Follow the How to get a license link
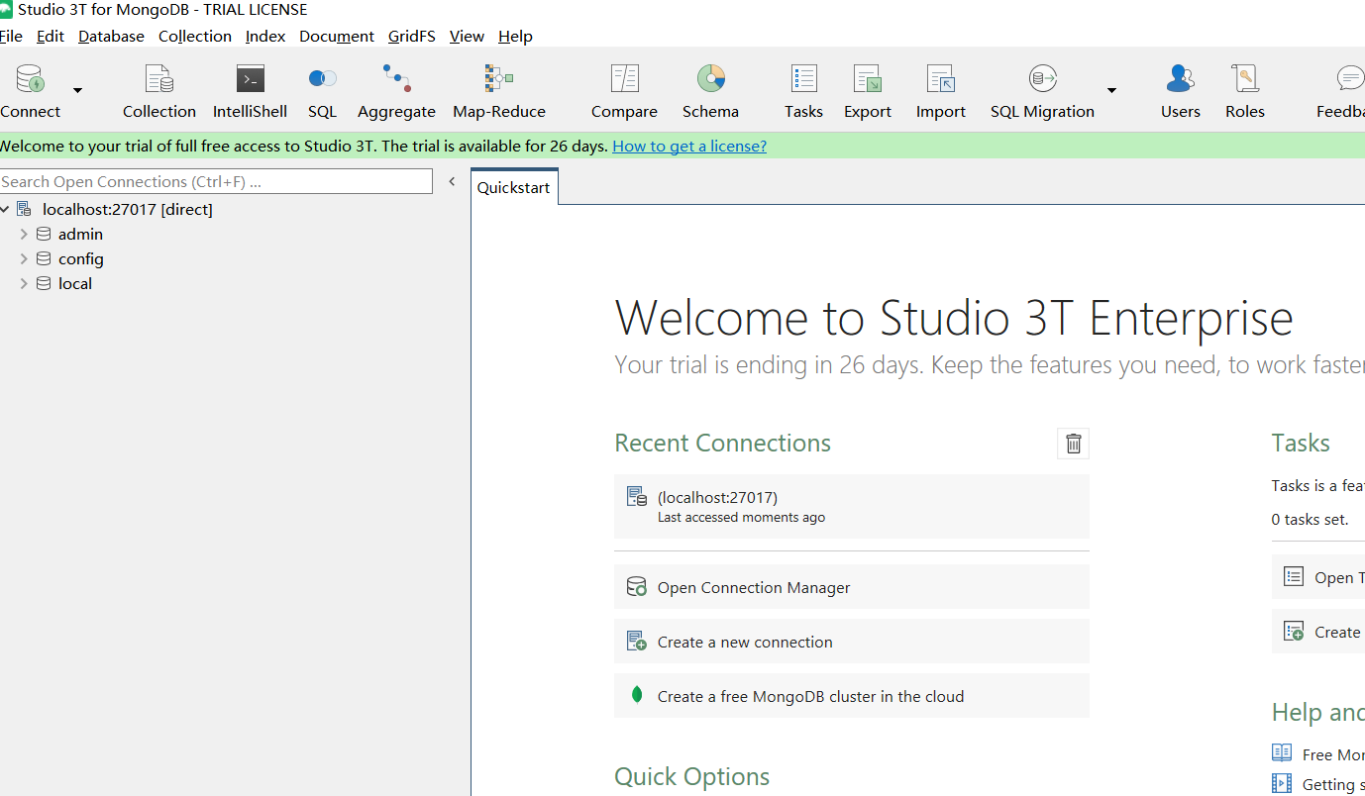This screenshot has height=796, width=1365. (x=689, y=147)
